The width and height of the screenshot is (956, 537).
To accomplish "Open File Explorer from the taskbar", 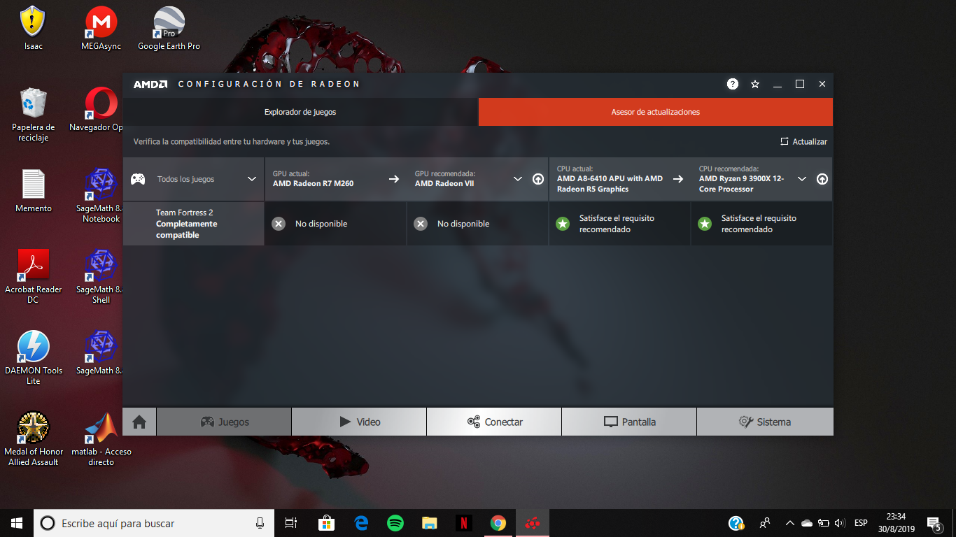I will click(430, 523).
